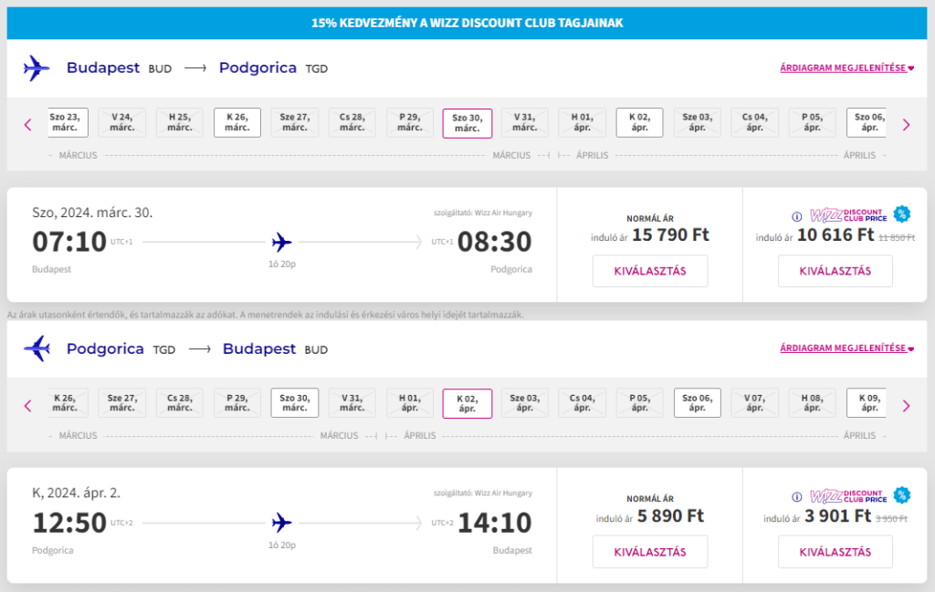Select return date Szo 06 ápr.
Image resolution: width=935 pixels, height=592 pixels.
tap(697, 403)
